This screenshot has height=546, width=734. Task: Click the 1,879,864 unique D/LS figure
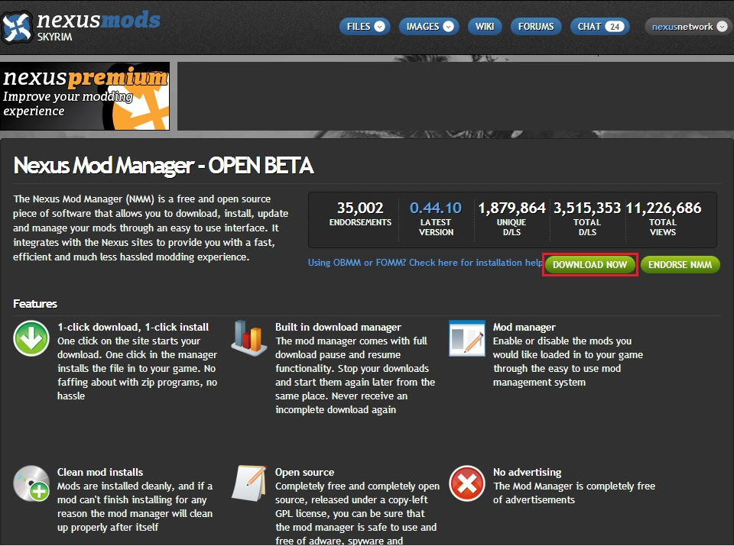(512, 208)
